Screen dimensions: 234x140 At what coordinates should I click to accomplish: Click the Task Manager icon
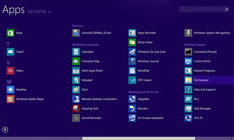tap(188, 109)
